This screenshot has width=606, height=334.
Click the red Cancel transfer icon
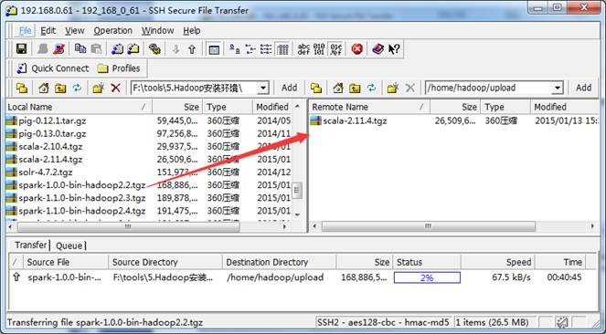click(x=357, y=49)
